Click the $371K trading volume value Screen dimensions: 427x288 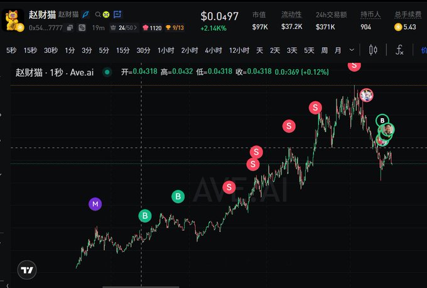(325, 27)
